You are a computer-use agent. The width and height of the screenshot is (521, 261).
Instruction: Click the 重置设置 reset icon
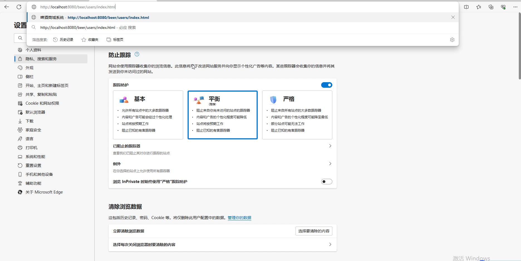point(20,165)
